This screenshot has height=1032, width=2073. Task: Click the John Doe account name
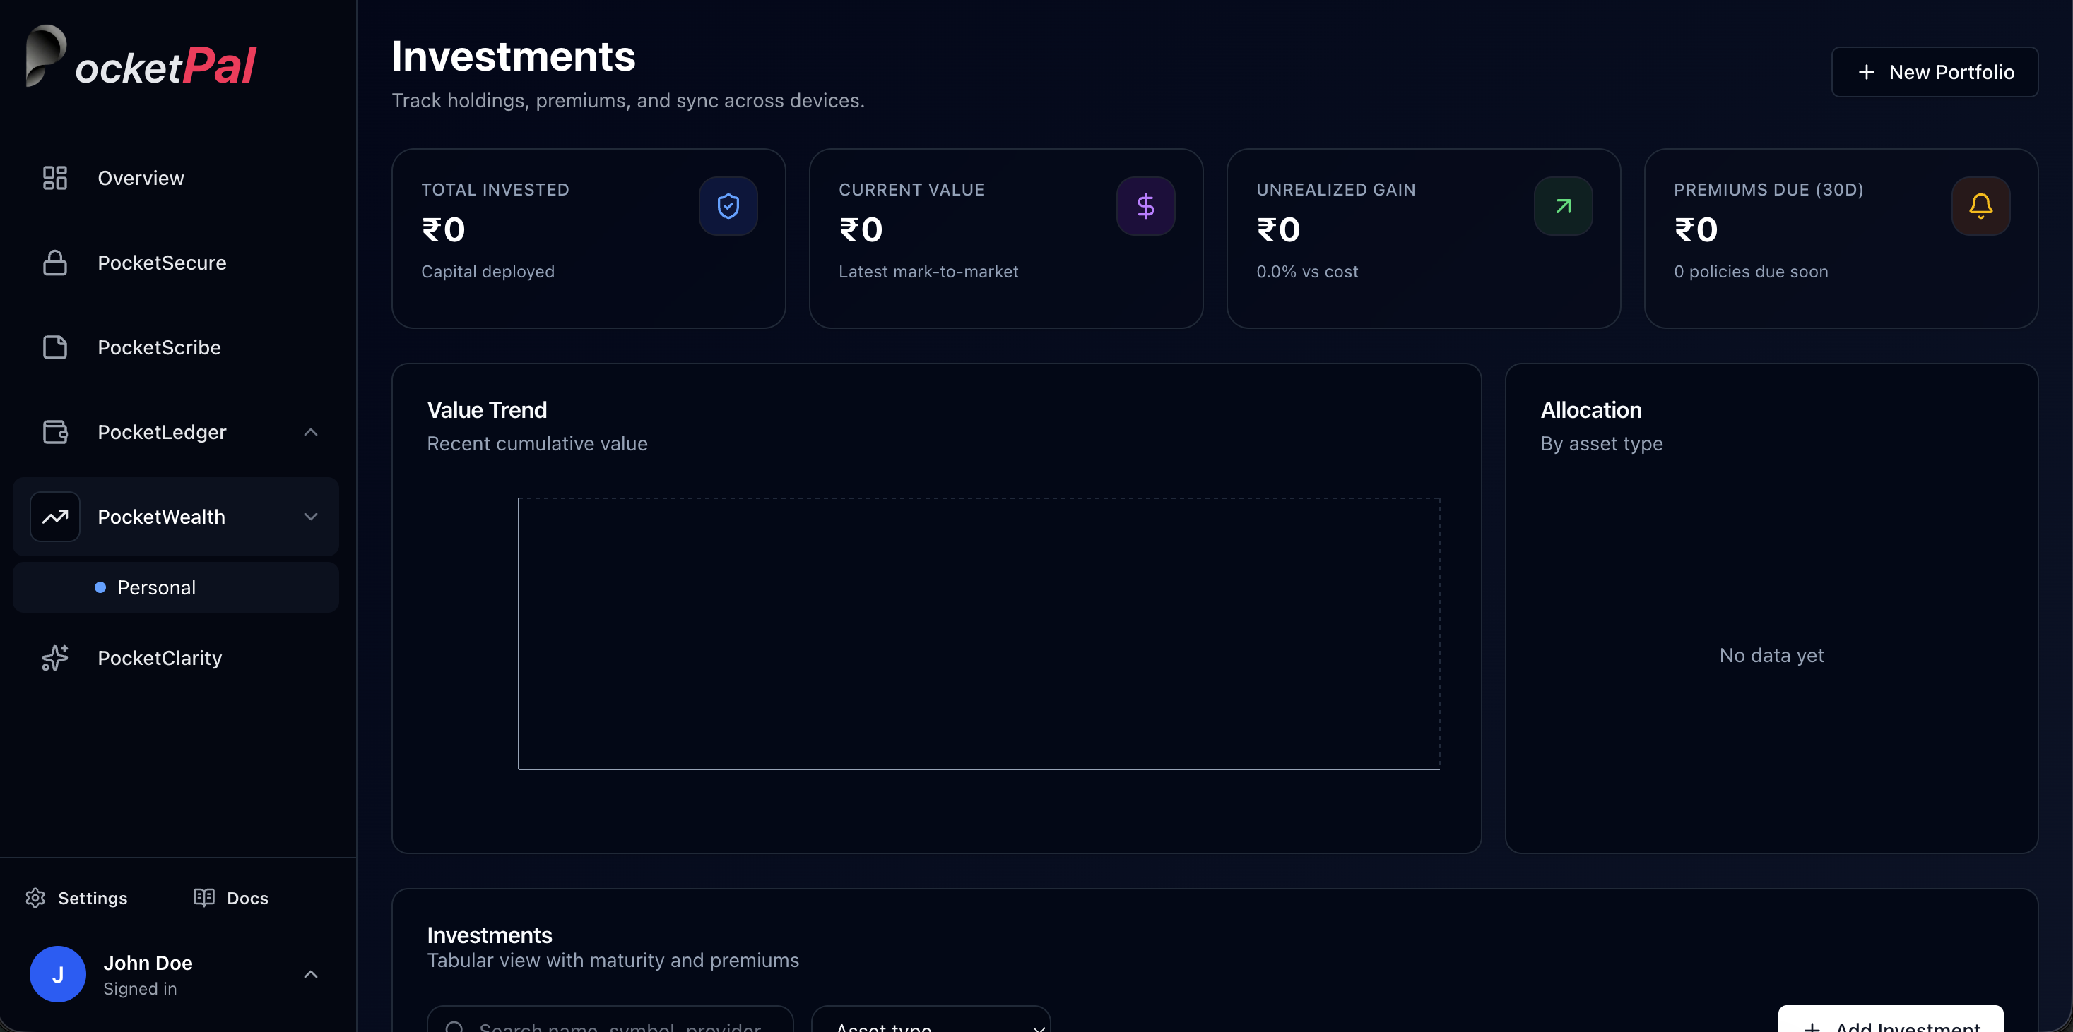[148, 962]
